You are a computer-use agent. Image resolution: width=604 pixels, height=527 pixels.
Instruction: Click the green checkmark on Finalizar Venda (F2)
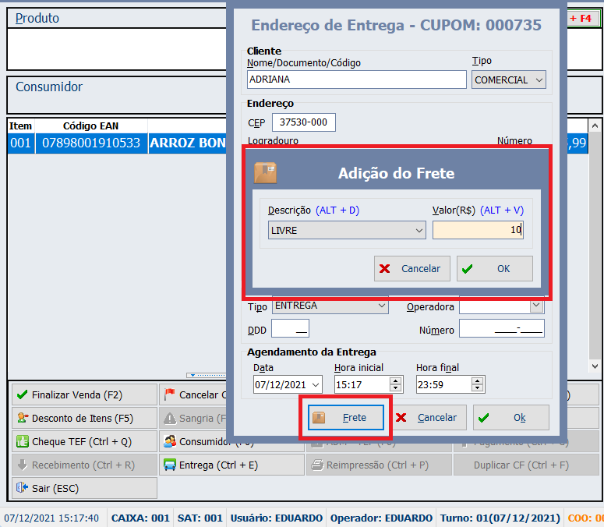pos(22,395)
